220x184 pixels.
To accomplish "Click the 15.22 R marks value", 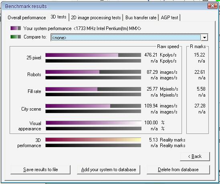I will 200,55.
